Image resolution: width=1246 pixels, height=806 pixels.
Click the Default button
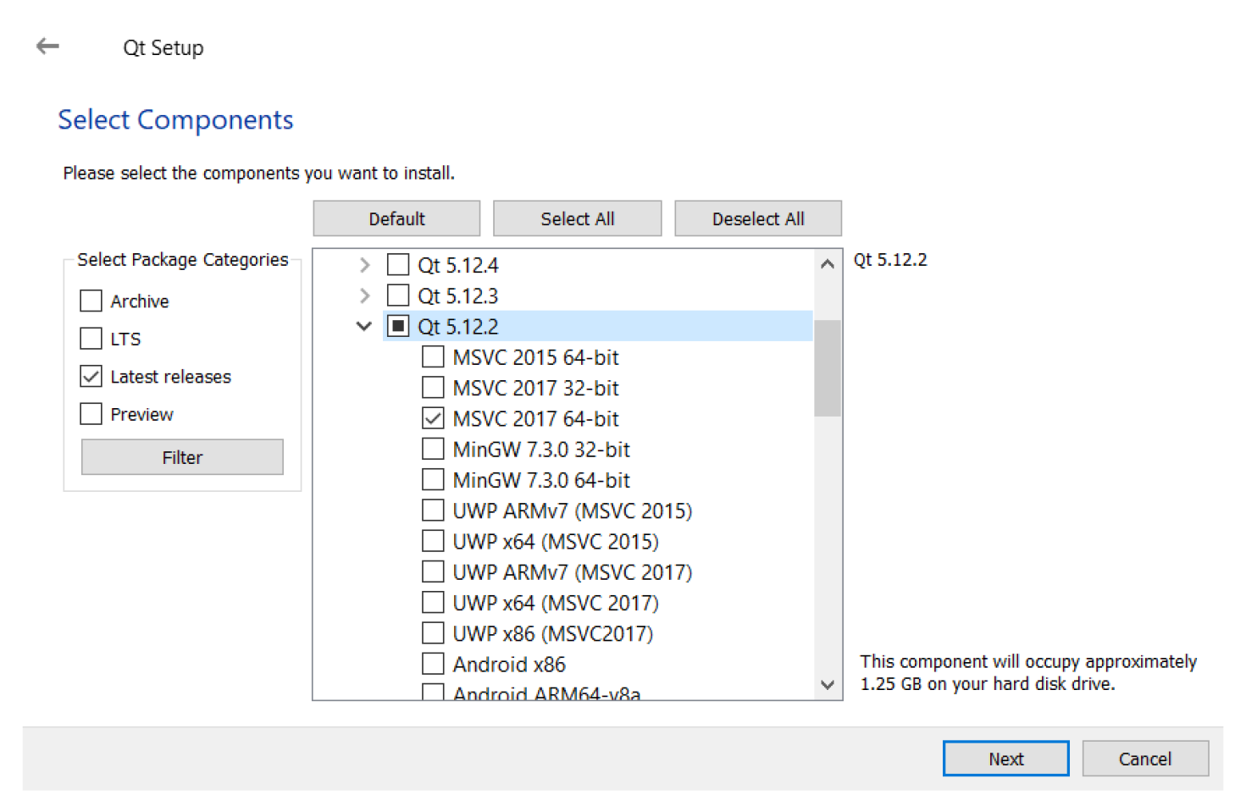[396, 218]
